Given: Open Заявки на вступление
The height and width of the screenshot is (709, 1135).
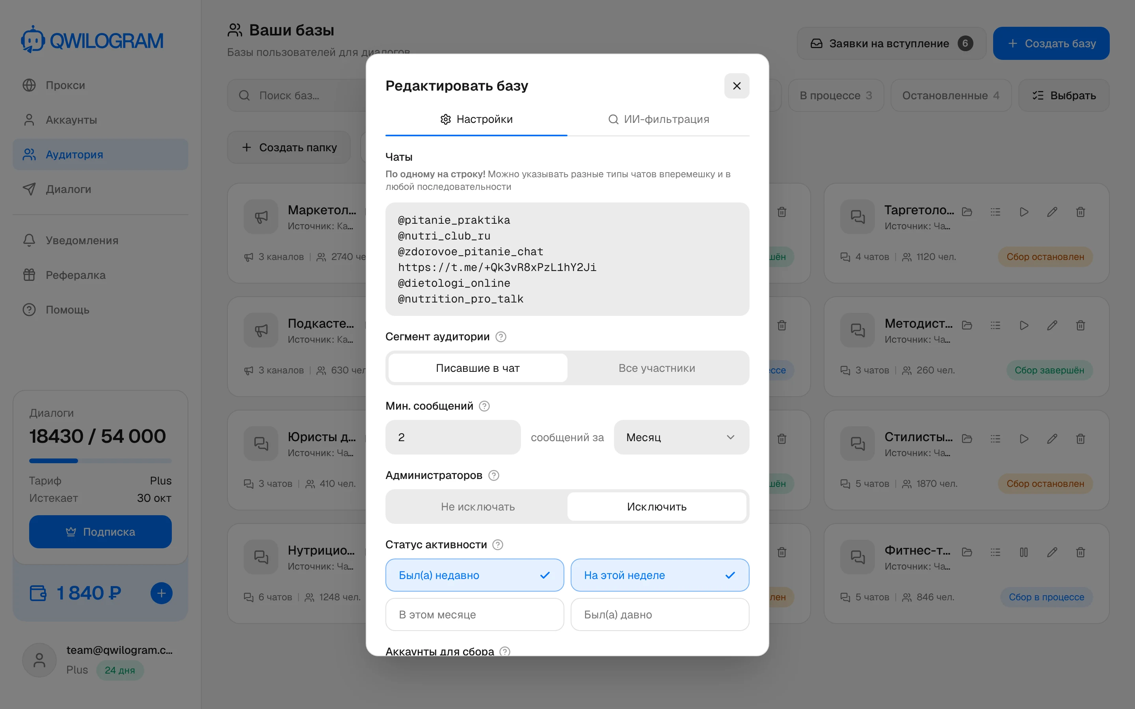Looking at the screenshot, I should pyautogui.click(x=891, y=43).
